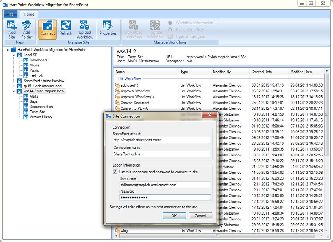The image size is (333, 242).
Task: Click the add user(1) workflow icon
Action: [x=118, y=85]
